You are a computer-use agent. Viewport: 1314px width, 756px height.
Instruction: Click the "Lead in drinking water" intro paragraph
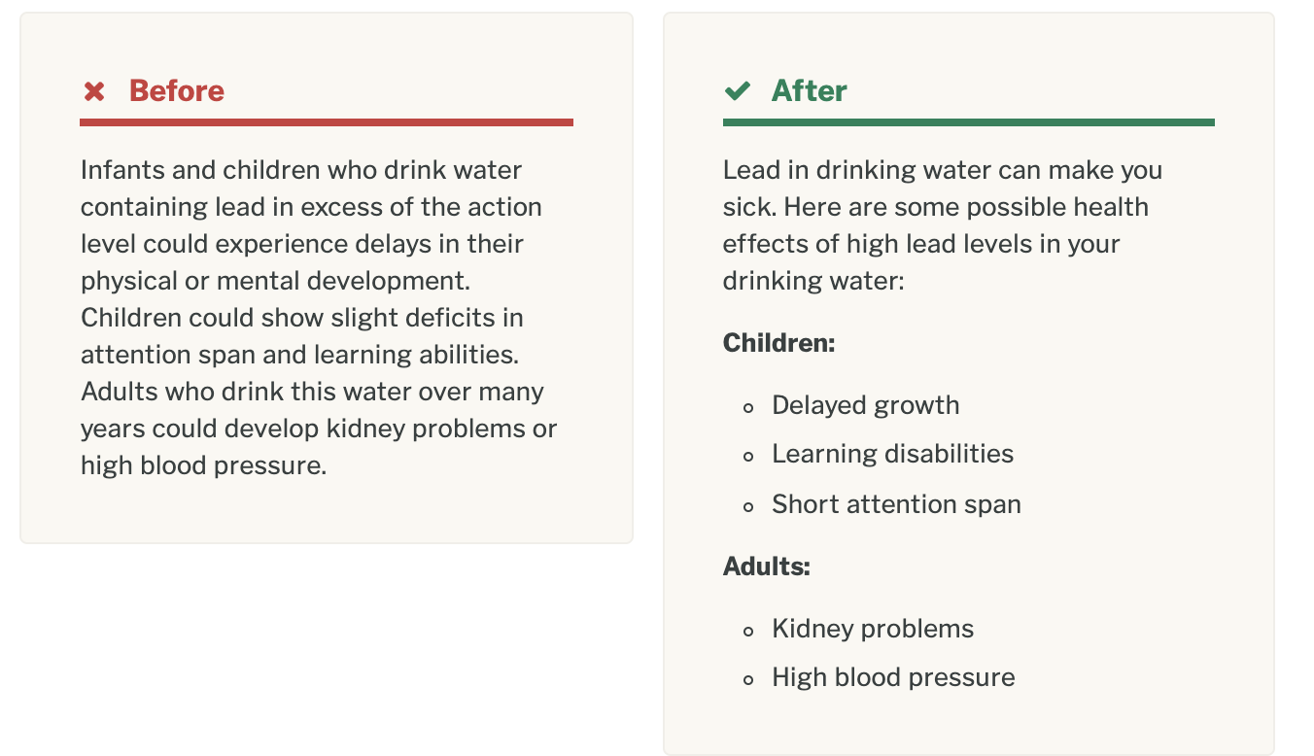941,225
